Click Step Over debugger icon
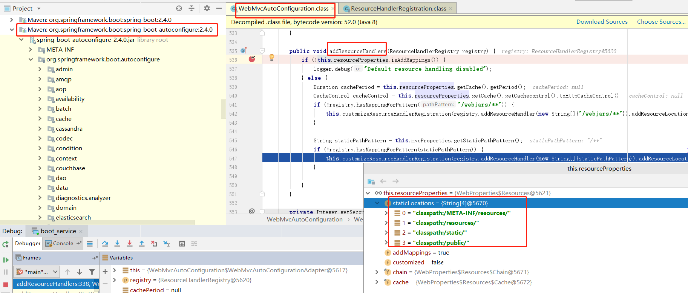 click(105, 244)
